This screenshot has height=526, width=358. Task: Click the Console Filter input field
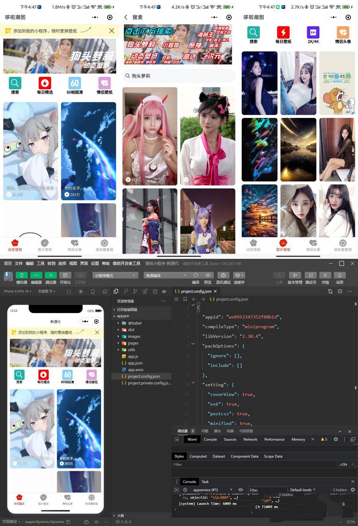267,490
